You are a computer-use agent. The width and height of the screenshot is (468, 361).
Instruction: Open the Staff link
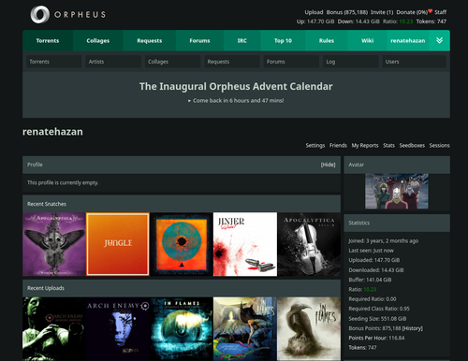[x=440, y=12]
